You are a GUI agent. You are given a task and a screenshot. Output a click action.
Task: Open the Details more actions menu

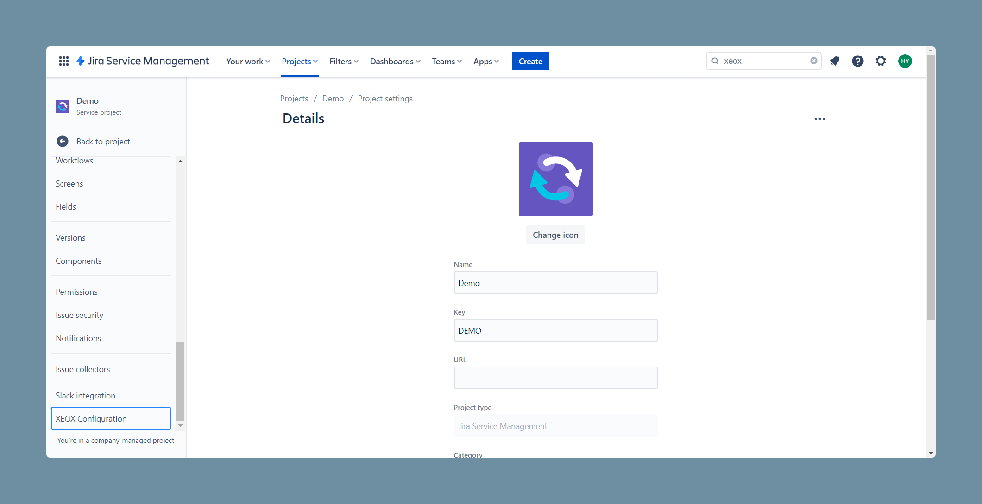(820, 119)
